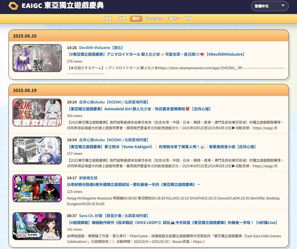Image resolution: width=297 pixels, height=249 pixels.
Task: Open Devilith Violustre video thumbnail
Action: (x=37, y=58)
